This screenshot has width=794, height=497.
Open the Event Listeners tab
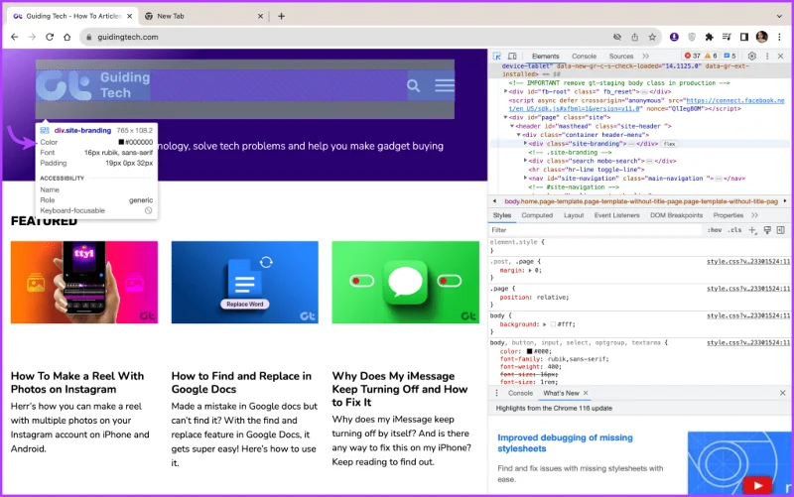coord(616,215)
